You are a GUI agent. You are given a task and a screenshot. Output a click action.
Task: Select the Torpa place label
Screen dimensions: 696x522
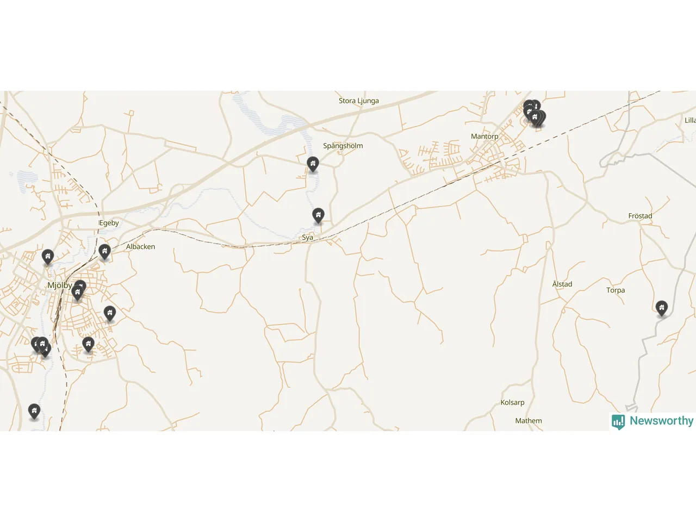click(x=616, y=290)
